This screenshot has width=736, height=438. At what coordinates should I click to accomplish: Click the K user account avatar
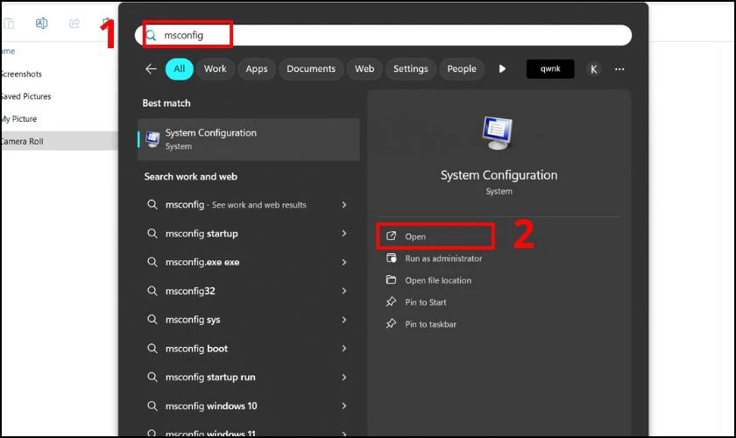coord(593,69)
